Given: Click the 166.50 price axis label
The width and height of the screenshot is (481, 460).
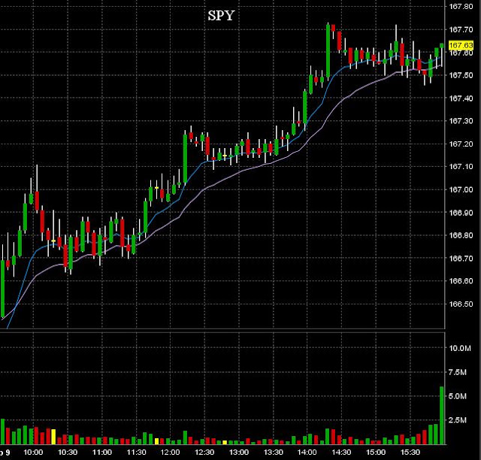Looking at the screenshot, I should click(x=461, y=304).
